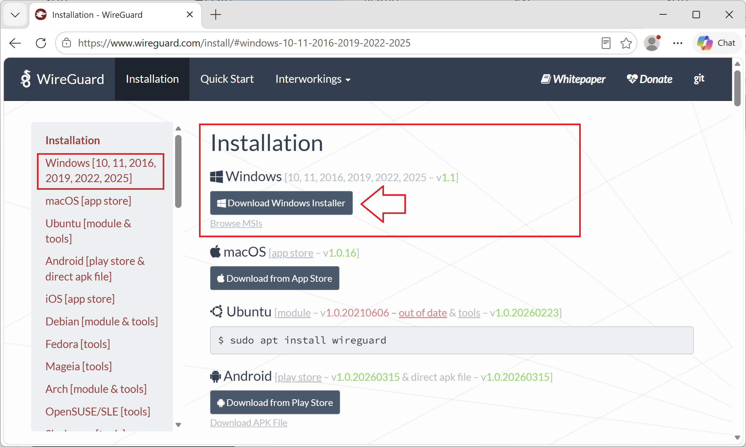Select iOS [app store] in sidebar
The width and height of the screenshot is (746, 447).
click(x=80, y=299)
